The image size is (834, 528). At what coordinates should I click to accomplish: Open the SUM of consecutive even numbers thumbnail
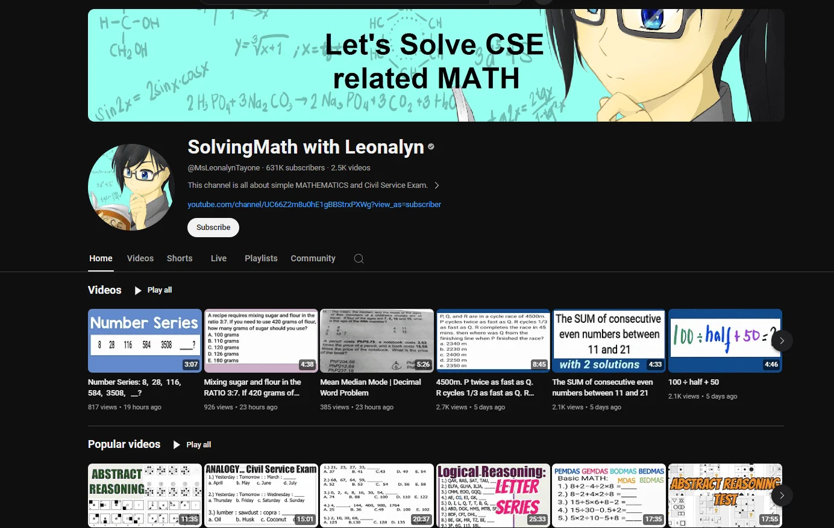point(609,341)
